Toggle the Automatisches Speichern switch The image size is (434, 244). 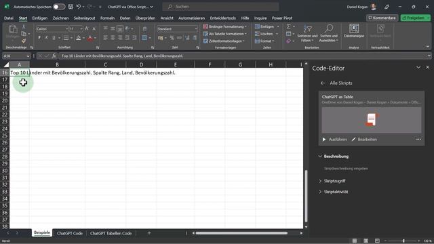click(x=59, y=7)
